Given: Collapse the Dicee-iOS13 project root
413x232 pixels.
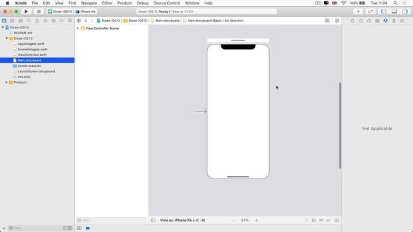Looking at the screenshot, I should click(3, 27).
